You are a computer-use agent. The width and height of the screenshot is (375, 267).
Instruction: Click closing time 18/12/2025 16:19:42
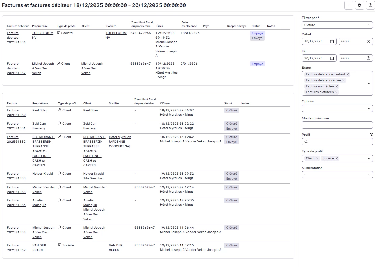(177, 137)
